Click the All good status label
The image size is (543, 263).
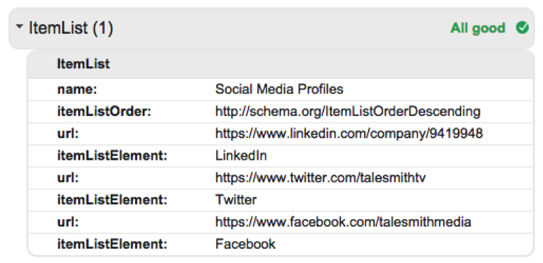click(478, 28)
